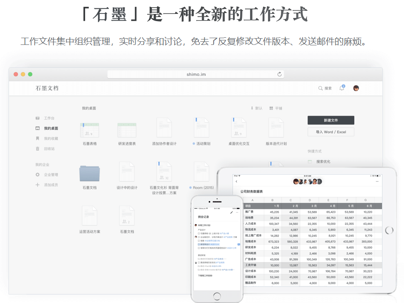Click the 673,323 cell in the 地推成本 row
Image resolution: width=404 pixels, height=303 pixels.
click(x=273, y=242)
